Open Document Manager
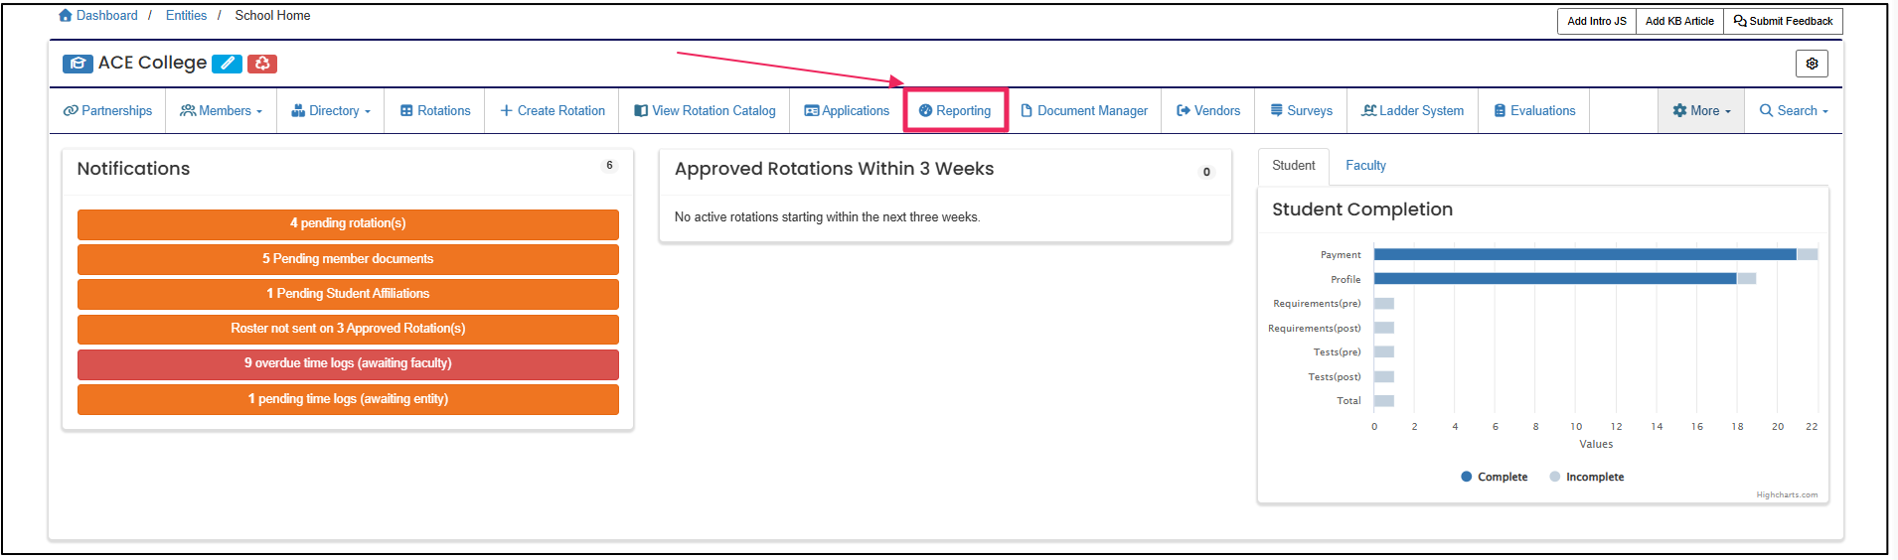This screenshot has height=560, width=1898. coord(1084,111)
